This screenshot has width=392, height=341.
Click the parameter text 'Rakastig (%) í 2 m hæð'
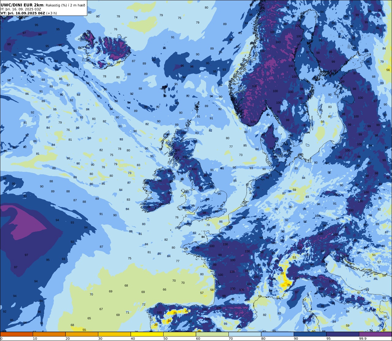pos(65,5)
